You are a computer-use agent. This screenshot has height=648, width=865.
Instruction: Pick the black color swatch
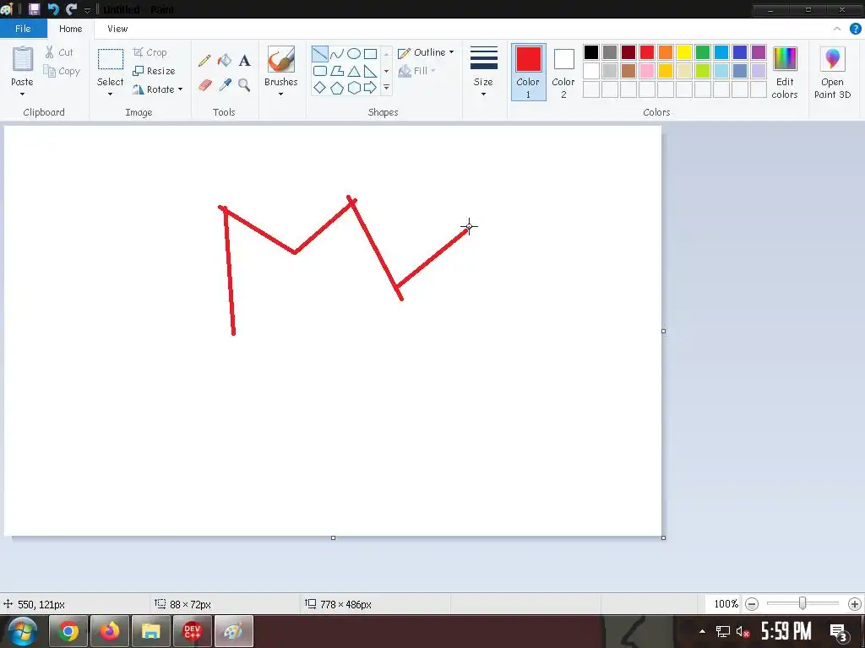(x=590, y=52)
